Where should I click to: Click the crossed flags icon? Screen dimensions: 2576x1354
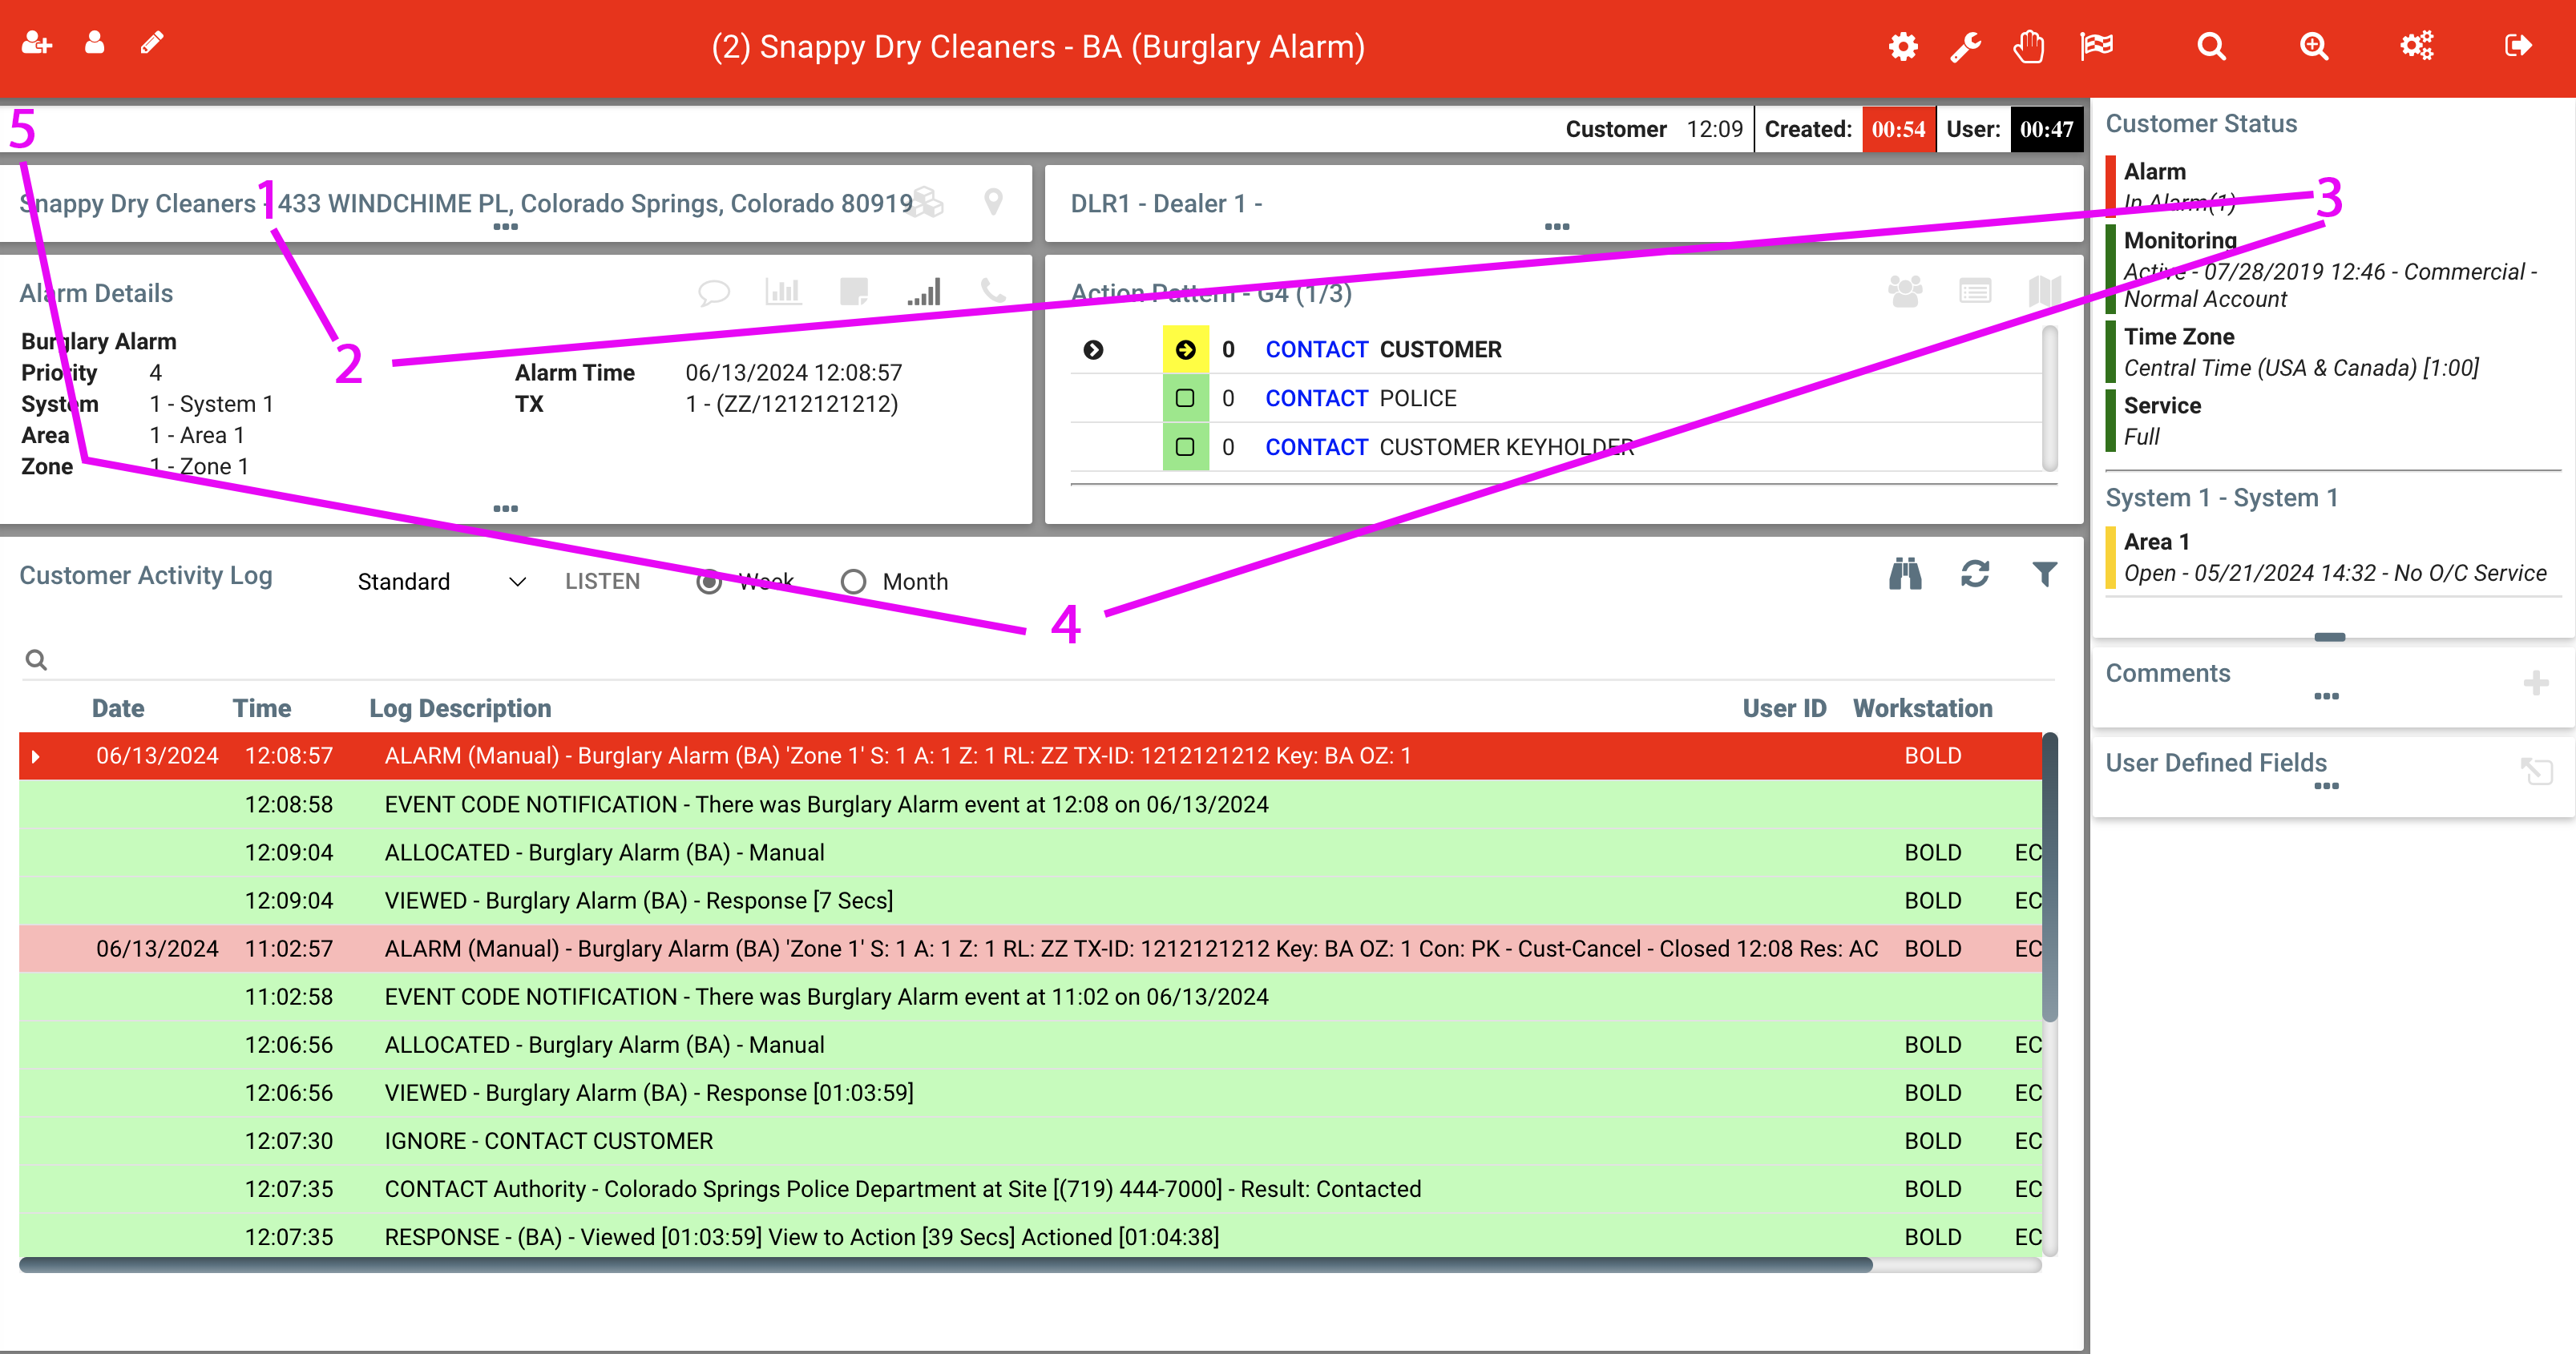(2096, 46)
